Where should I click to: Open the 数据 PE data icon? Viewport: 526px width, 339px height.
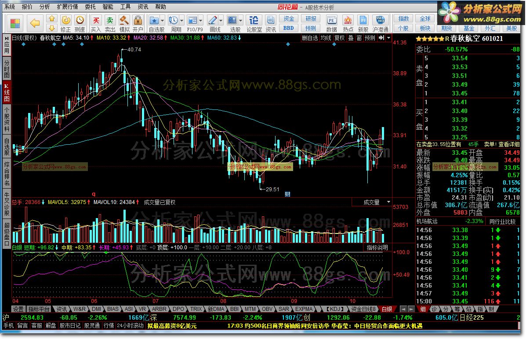(x=331, y=21)
